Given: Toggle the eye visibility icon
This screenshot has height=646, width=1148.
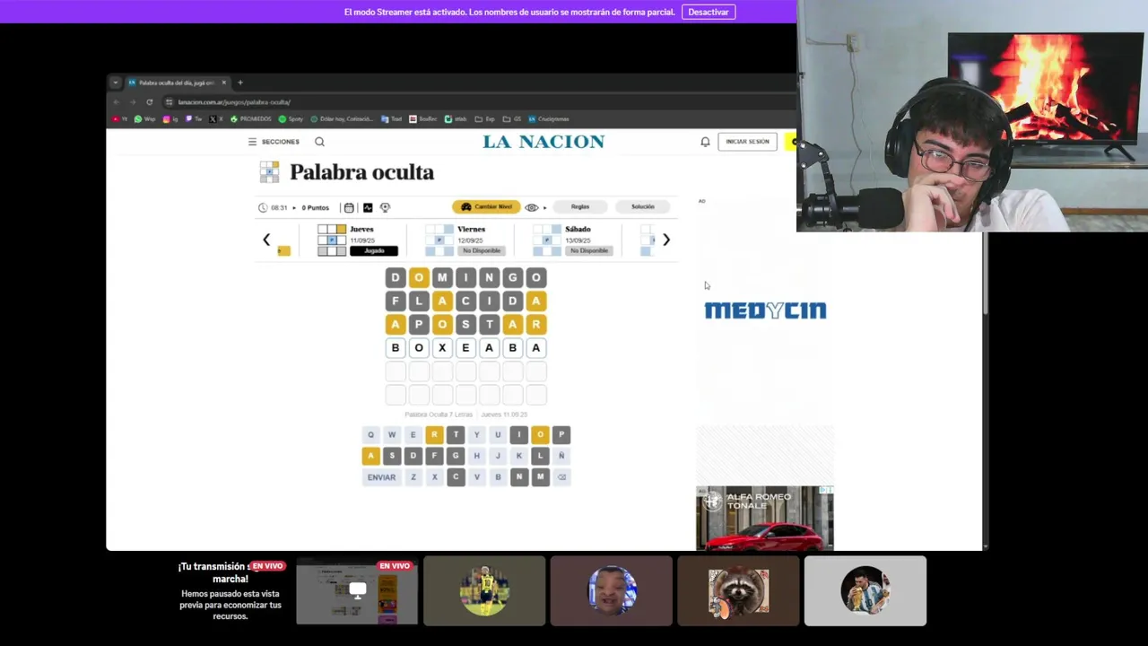Looking at the screenshot, I should (532, 207).
